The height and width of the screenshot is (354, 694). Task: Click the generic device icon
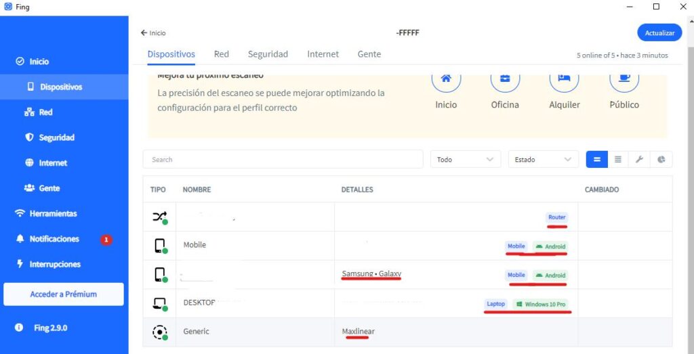(160, 332)
